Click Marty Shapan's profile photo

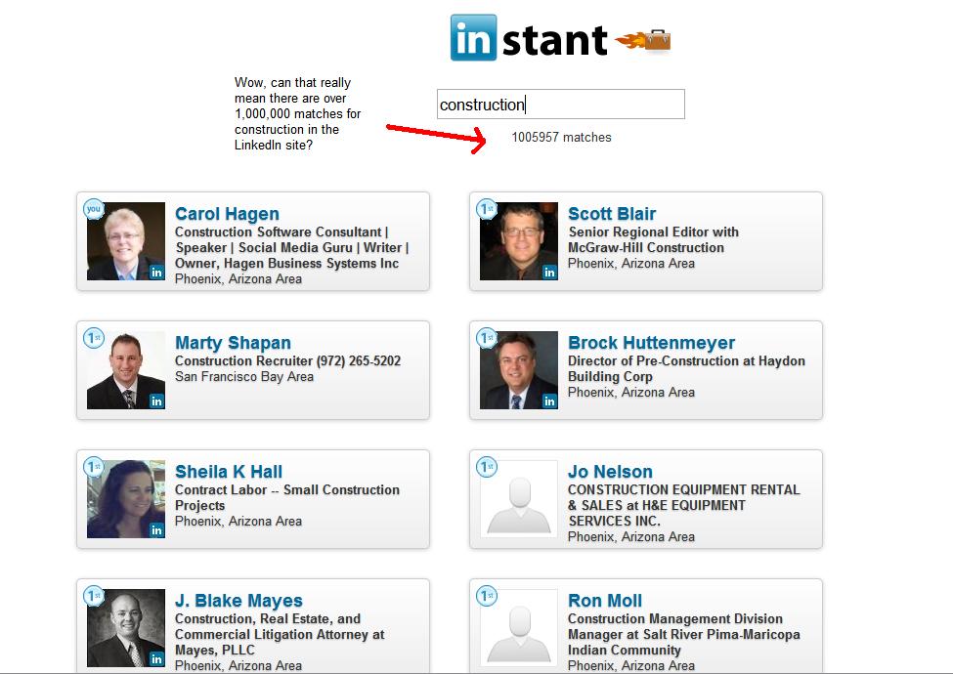tap(126, 370)
